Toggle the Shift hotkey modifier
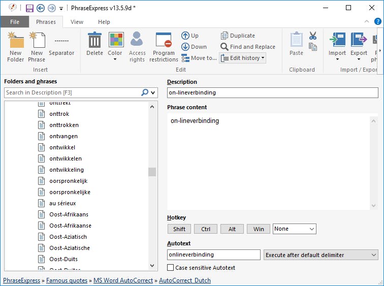The width and height of the screenshot is (384, 286). 179,229
